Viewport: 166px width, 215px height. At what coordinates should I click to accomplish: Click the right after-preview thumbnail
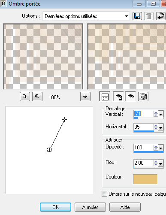(127, 57)
